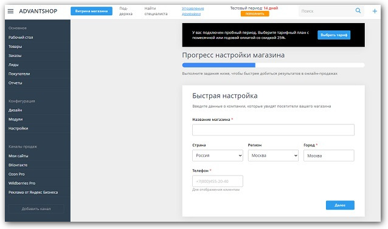Open Мои сайты sales channel
Viewport: 388px width, 229px height.
(x=18, y=156)
